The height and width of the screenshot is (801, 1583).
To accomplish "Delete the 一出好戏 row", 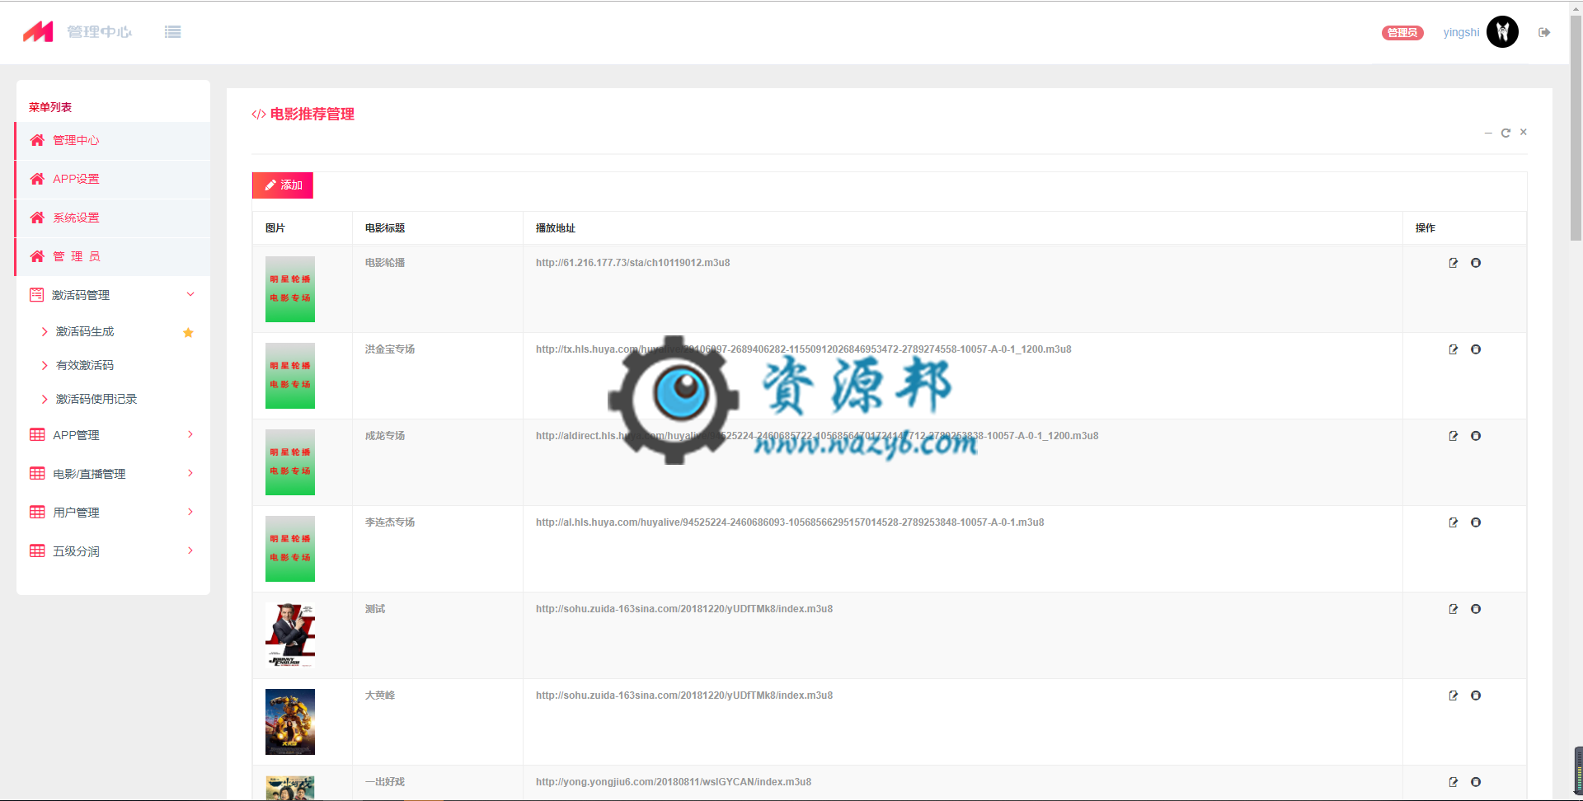I will 1476,782.
